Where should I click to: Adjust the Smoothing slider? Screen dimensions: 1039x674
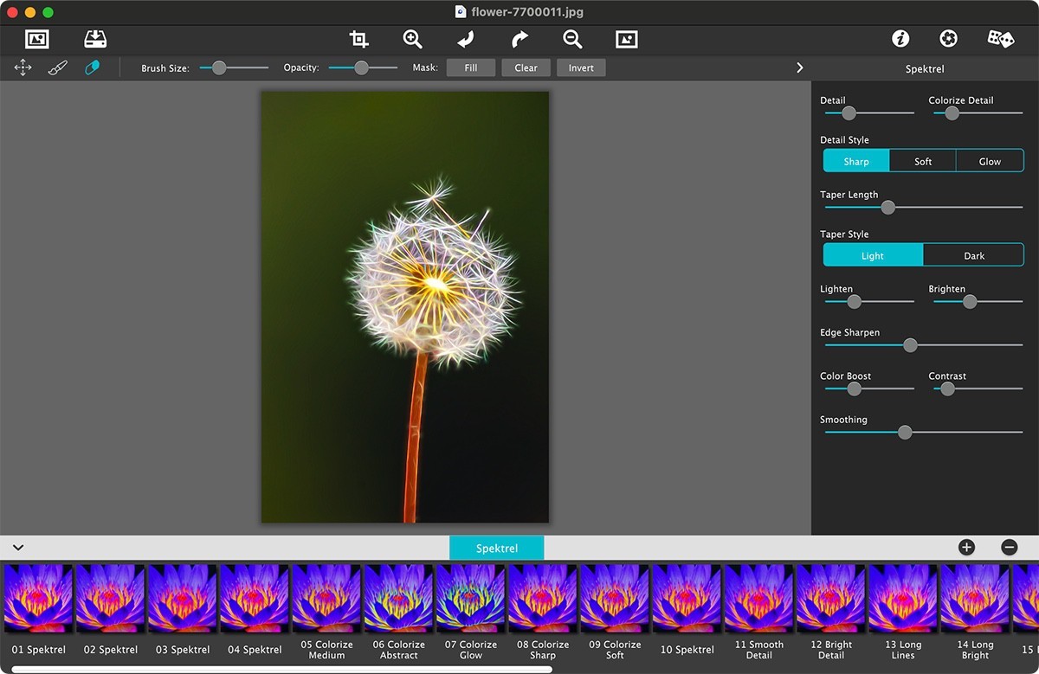(x=904, y=432)
